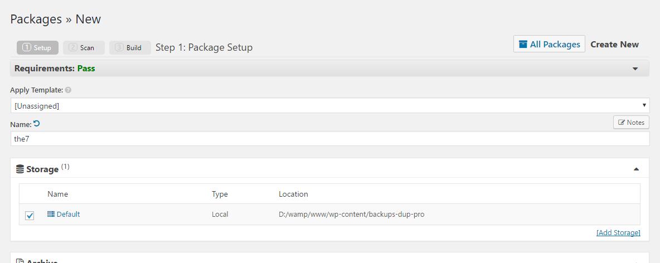This screenshot has width=660, height=263.
Task: Click the Storage section heading
Action: point(42,169)
